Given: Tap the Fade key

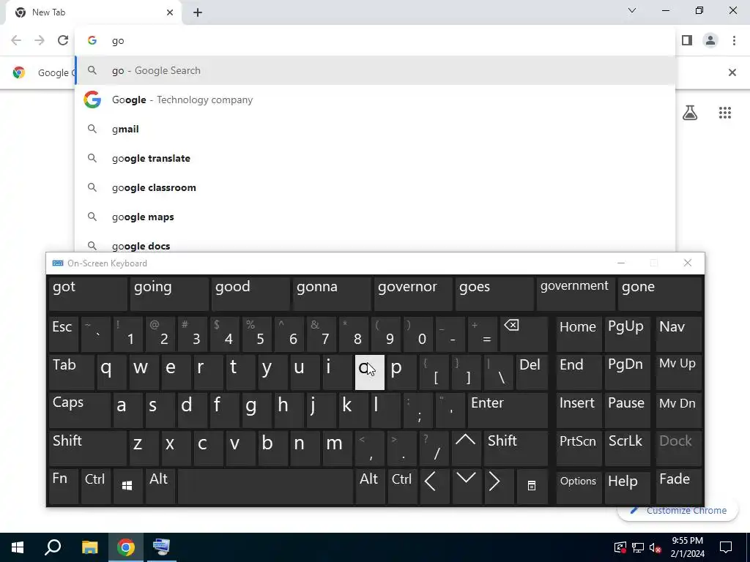Looking at the screenshot, I should click(x=678, y=486).
